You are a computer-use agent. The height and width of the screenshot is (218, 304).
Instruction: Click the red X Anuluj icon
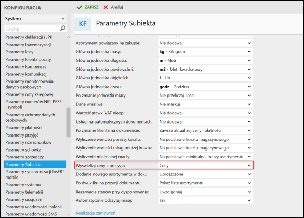pyautogui.click(x=105, y=7)
